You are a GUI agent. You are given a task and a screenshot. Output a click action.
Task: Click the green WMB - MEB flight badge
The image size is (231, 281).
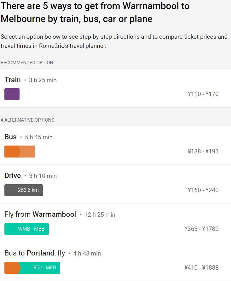[26, 229]
